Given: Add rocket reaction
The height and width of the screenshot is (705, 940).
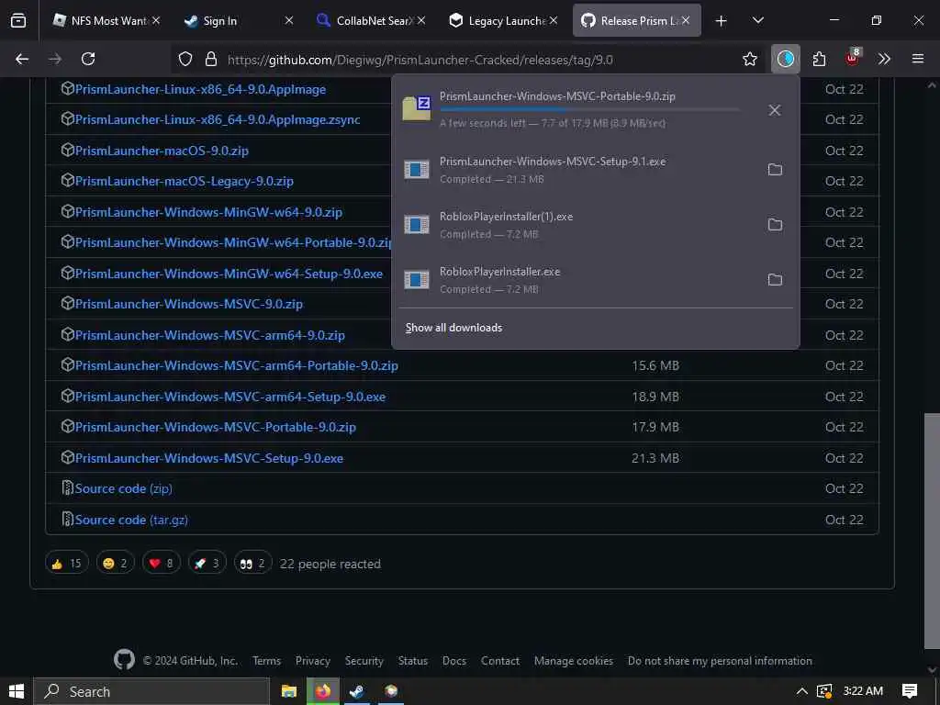Looking at the screenshot, I should pyautogui.click(x=207, y=563).
